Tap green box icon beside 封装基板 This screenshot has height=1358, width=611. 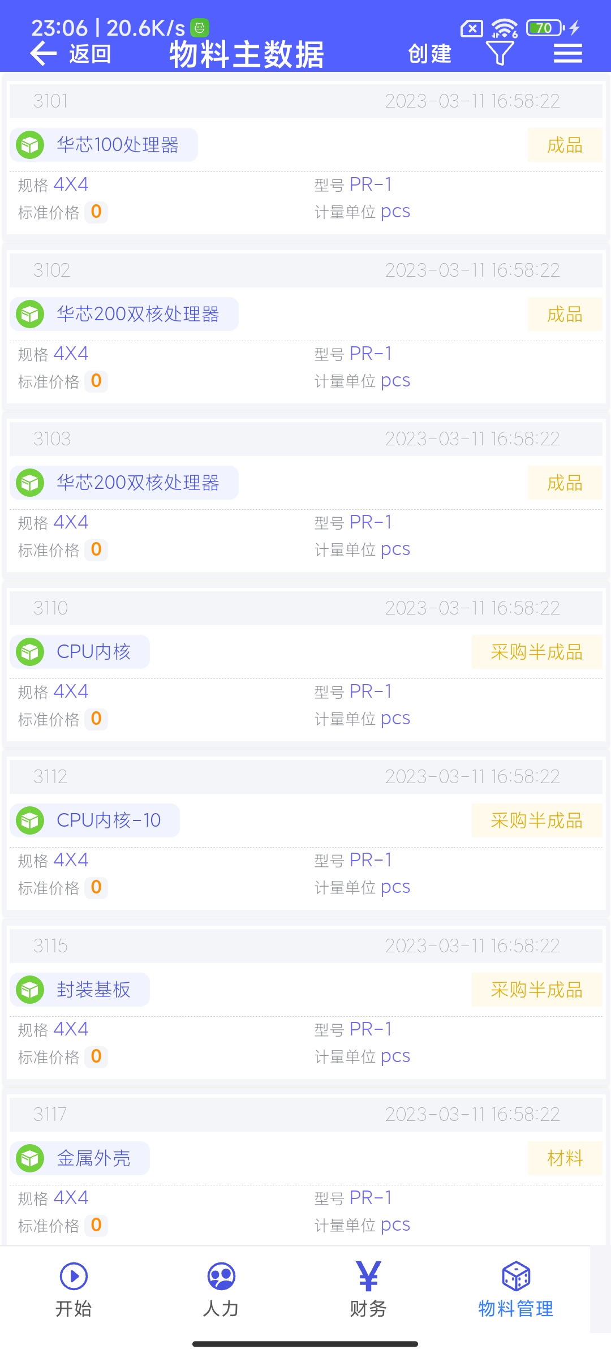pyautogui.click(x=30, y=990)
